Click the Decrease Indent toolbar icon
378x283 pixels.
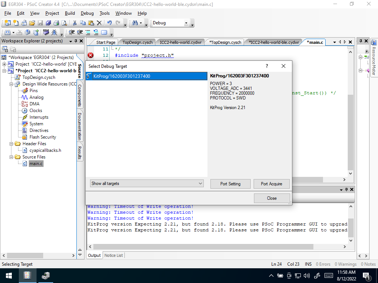(72, 32)
